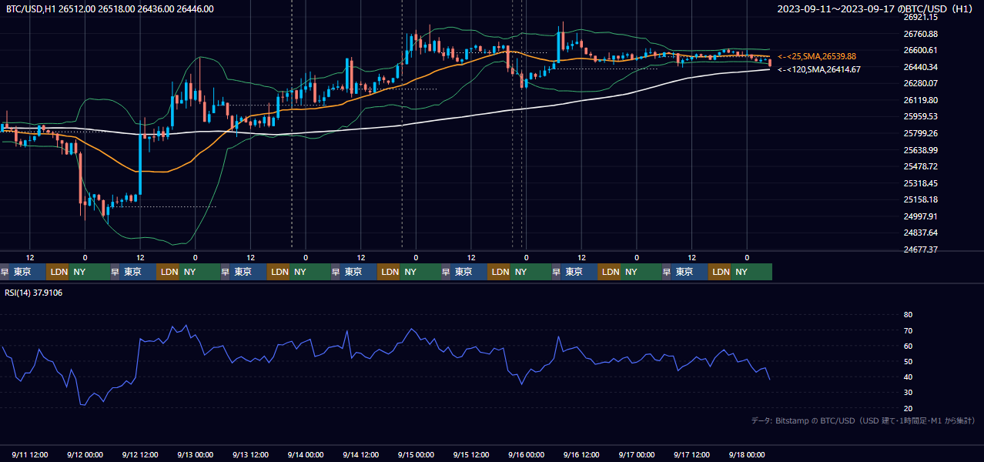The image size is (984, 462).
Task: Select time axis label 9/17 00:00
Action: tap(637, 454)
